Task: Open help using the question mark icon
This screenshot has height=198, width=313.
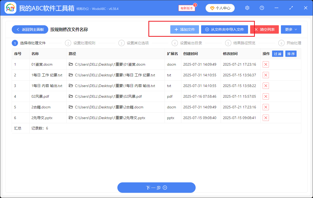Action: tap(262, 8)
